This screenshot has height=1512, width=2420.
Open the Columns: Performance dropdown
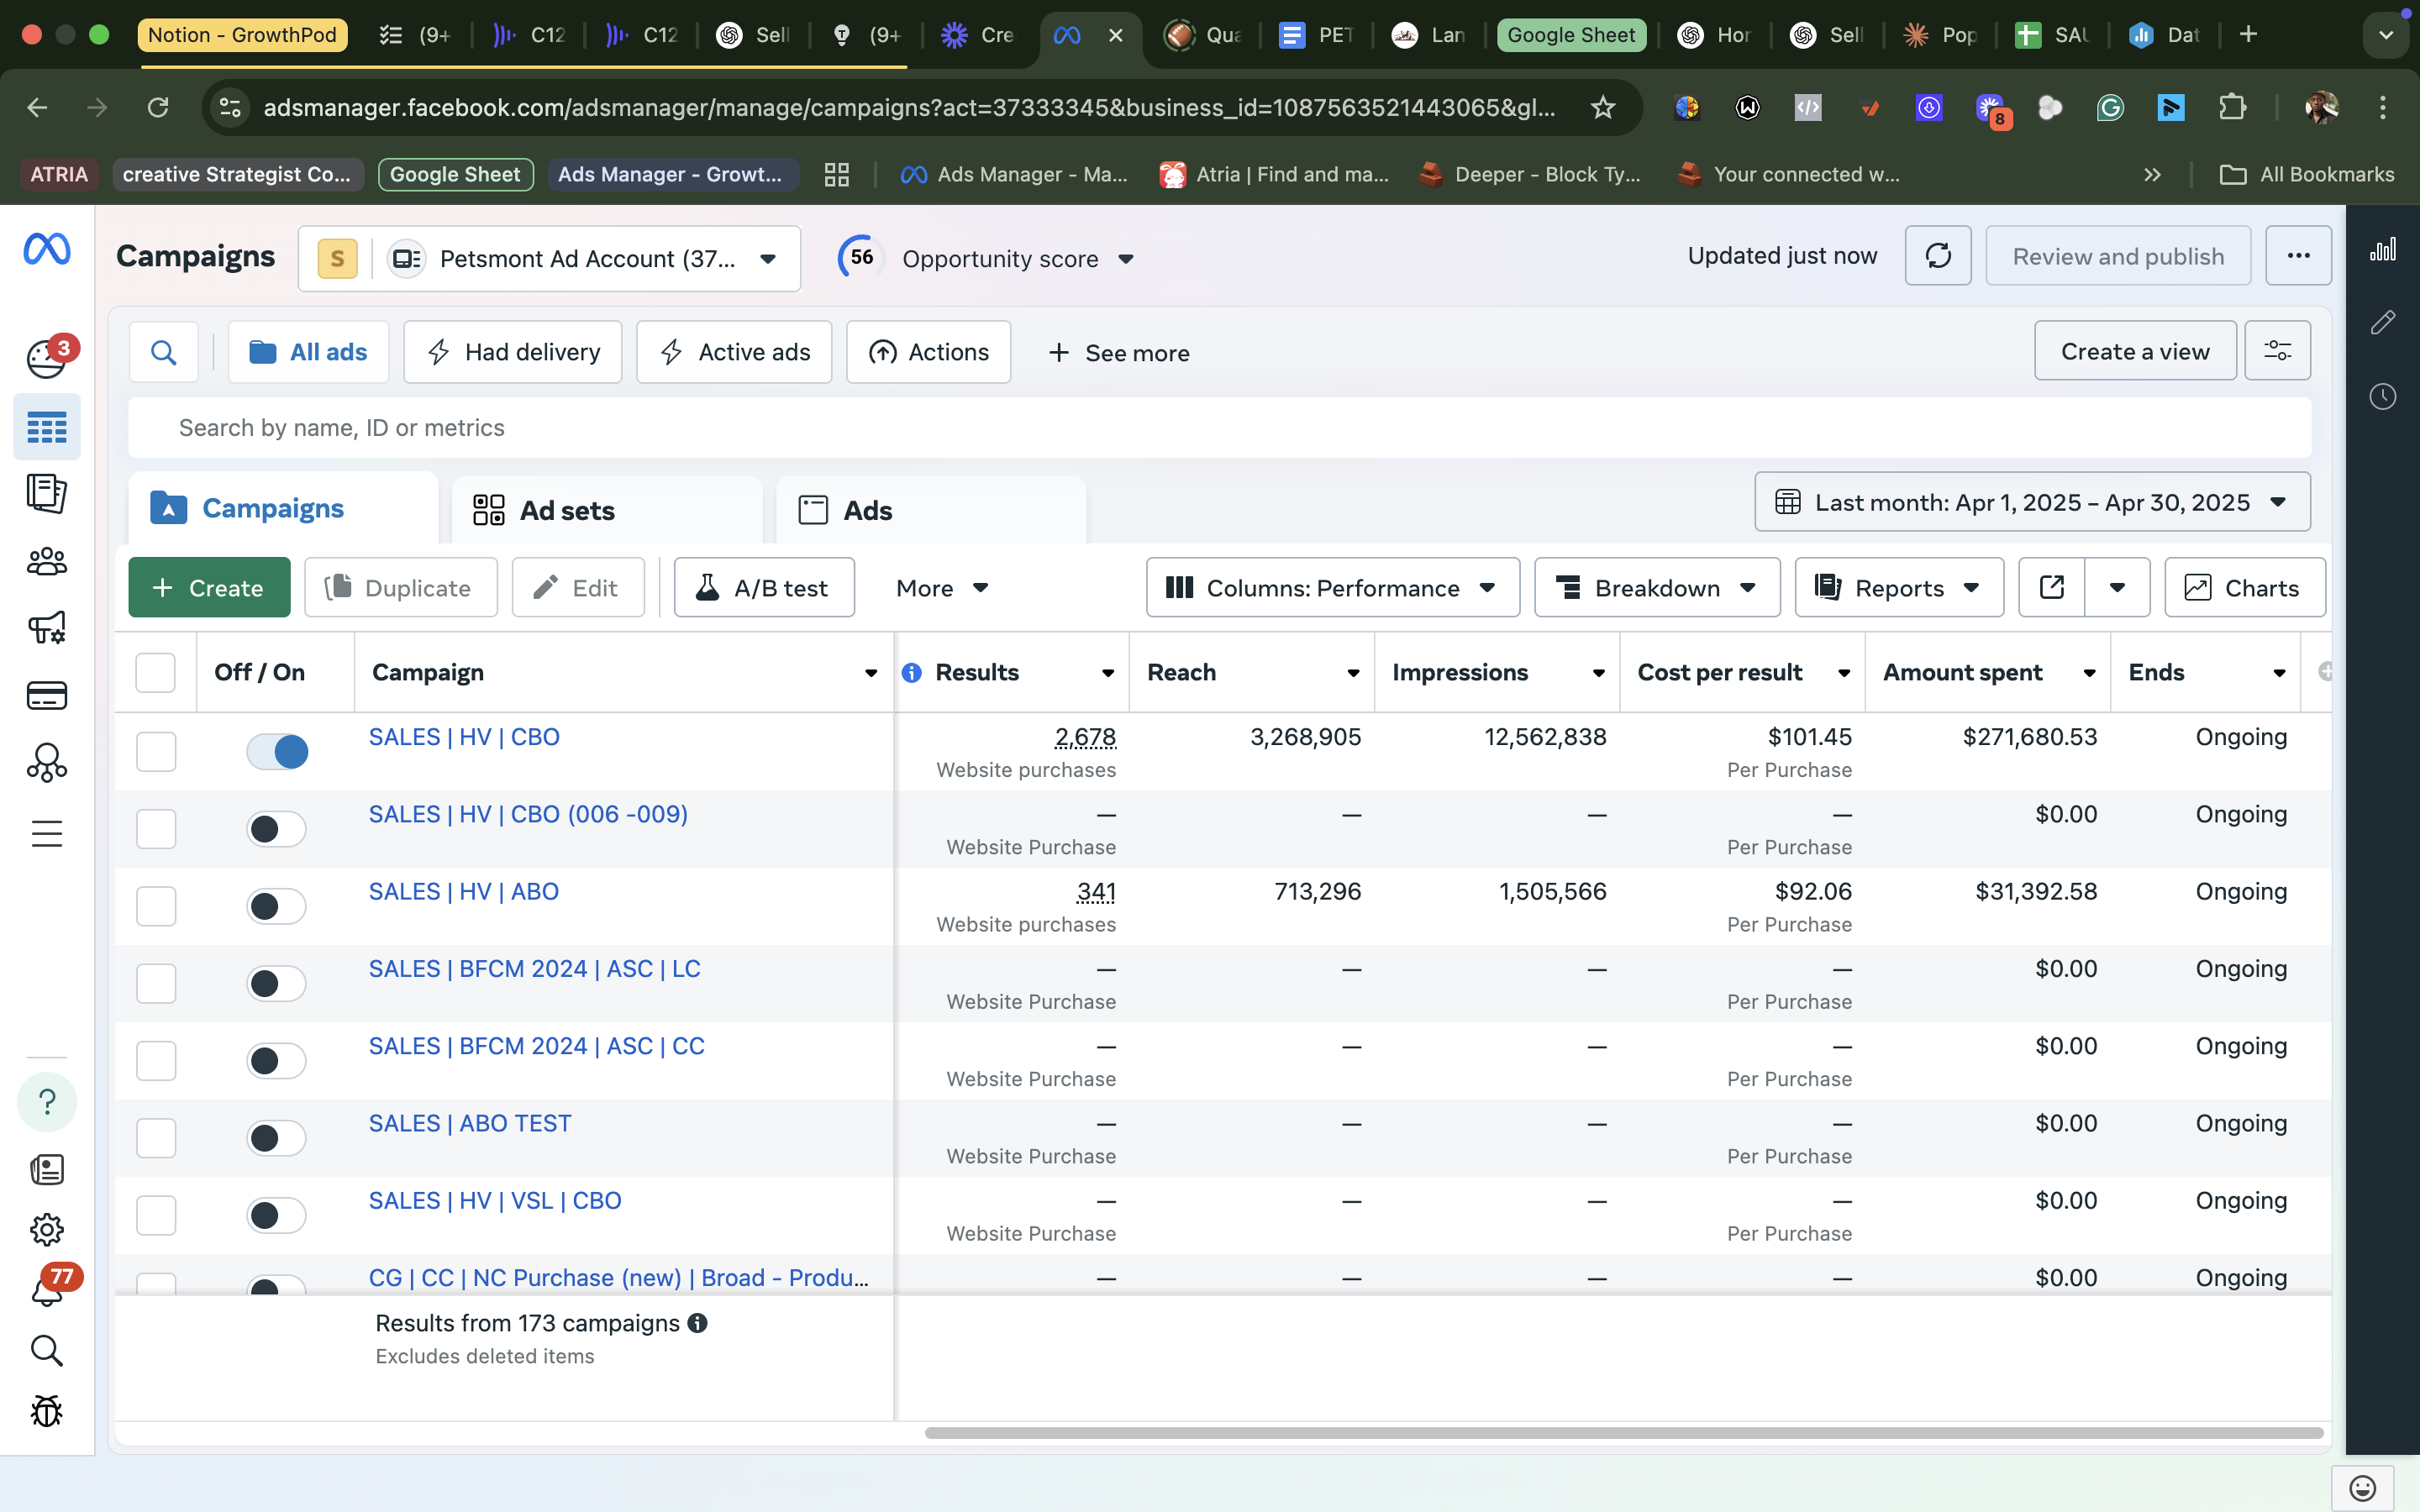pyautogui.click(x=1332, y=587)
